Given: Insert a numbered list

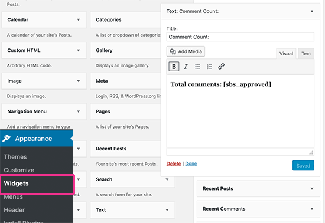Looking at the screenshot, I should click(209, 67).
